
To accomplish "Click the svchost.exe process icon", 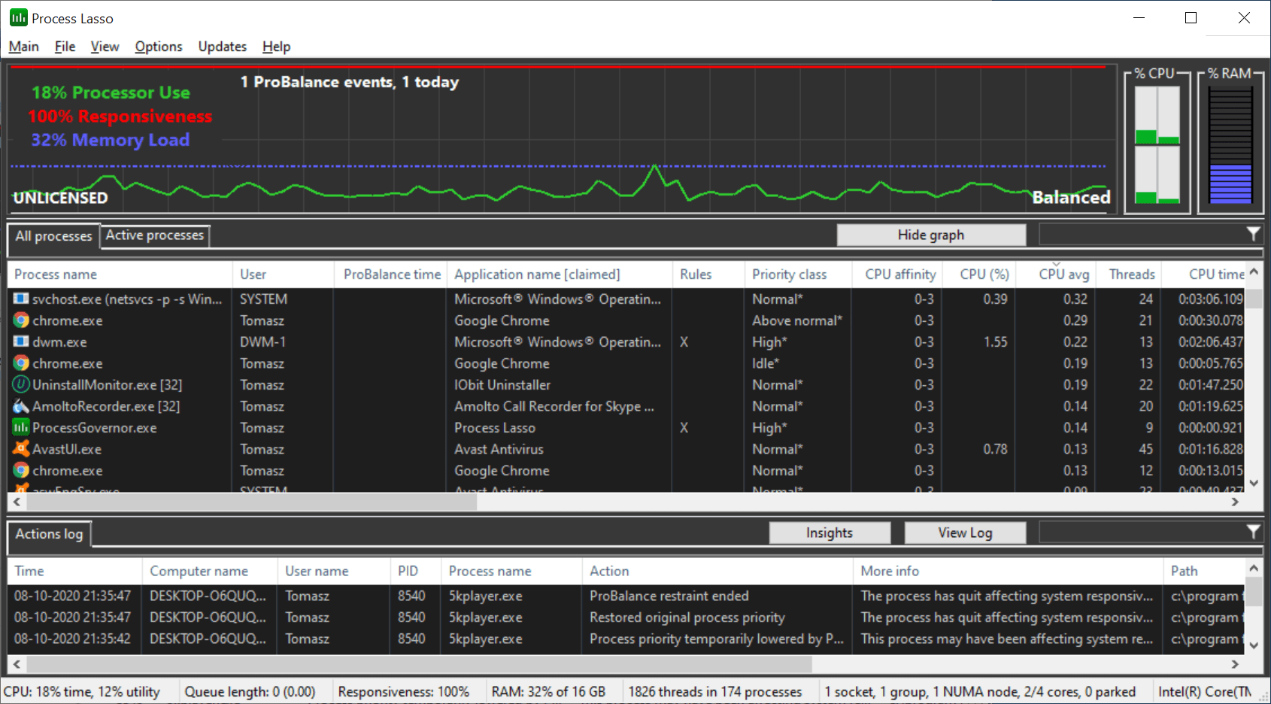I will 21,299.
